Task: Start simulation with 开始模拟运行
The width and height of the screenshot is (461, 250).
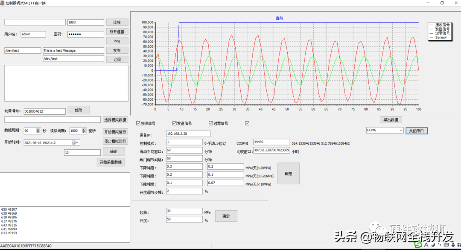Action: tap(115, 132)
